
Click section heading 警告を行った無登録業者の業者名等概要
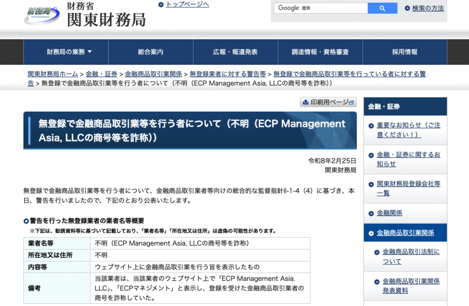point(87,221)
